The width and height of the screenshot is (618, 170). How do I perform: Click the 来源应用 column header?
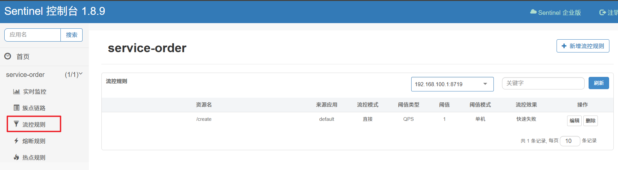(x=326, y=105)
